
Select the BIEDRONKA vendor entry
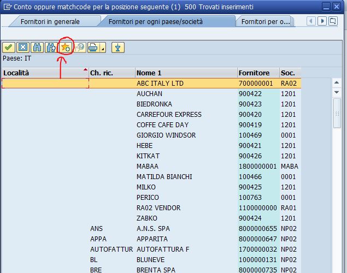(154, 104)
